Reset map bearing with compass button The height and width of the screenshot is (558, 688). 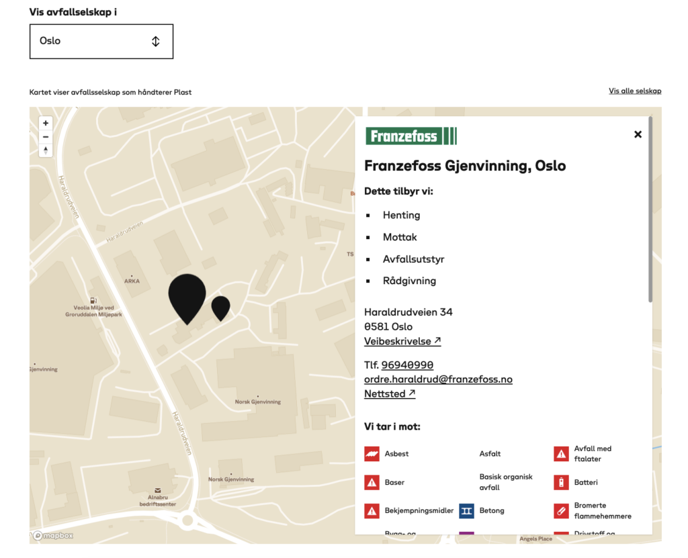46,150
